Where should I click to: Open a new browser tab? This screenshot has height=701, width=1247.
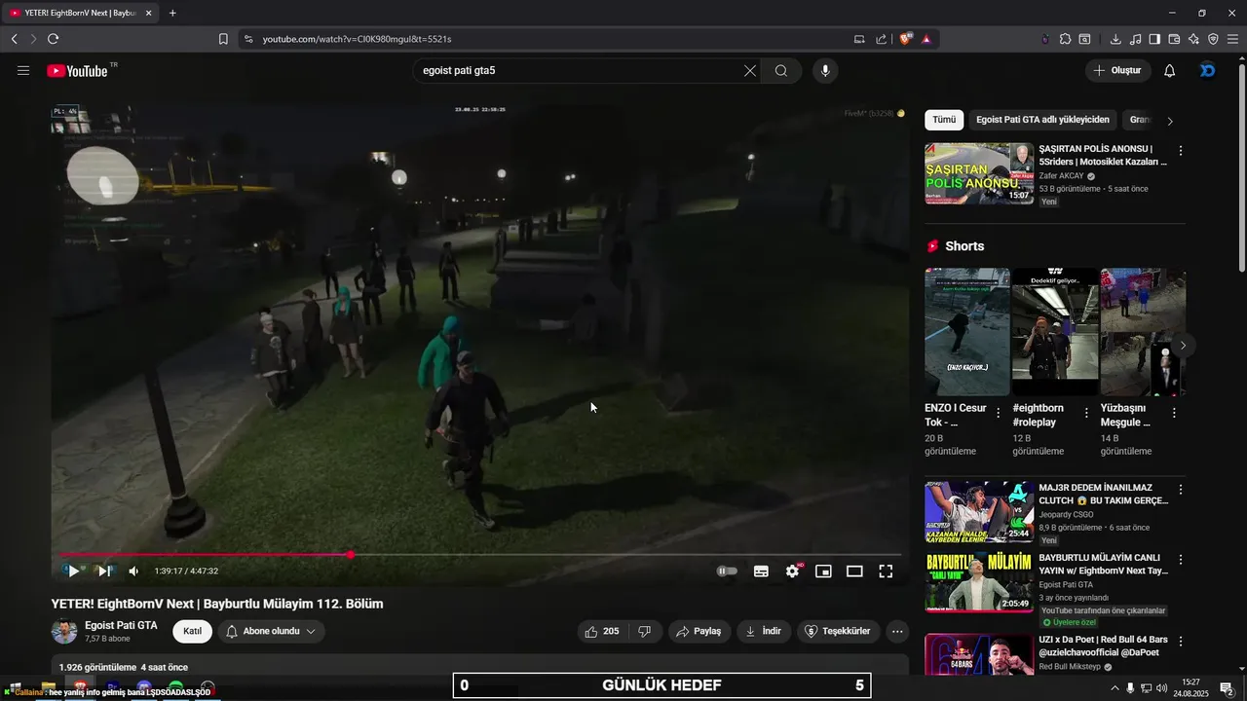tap(172, 13)
